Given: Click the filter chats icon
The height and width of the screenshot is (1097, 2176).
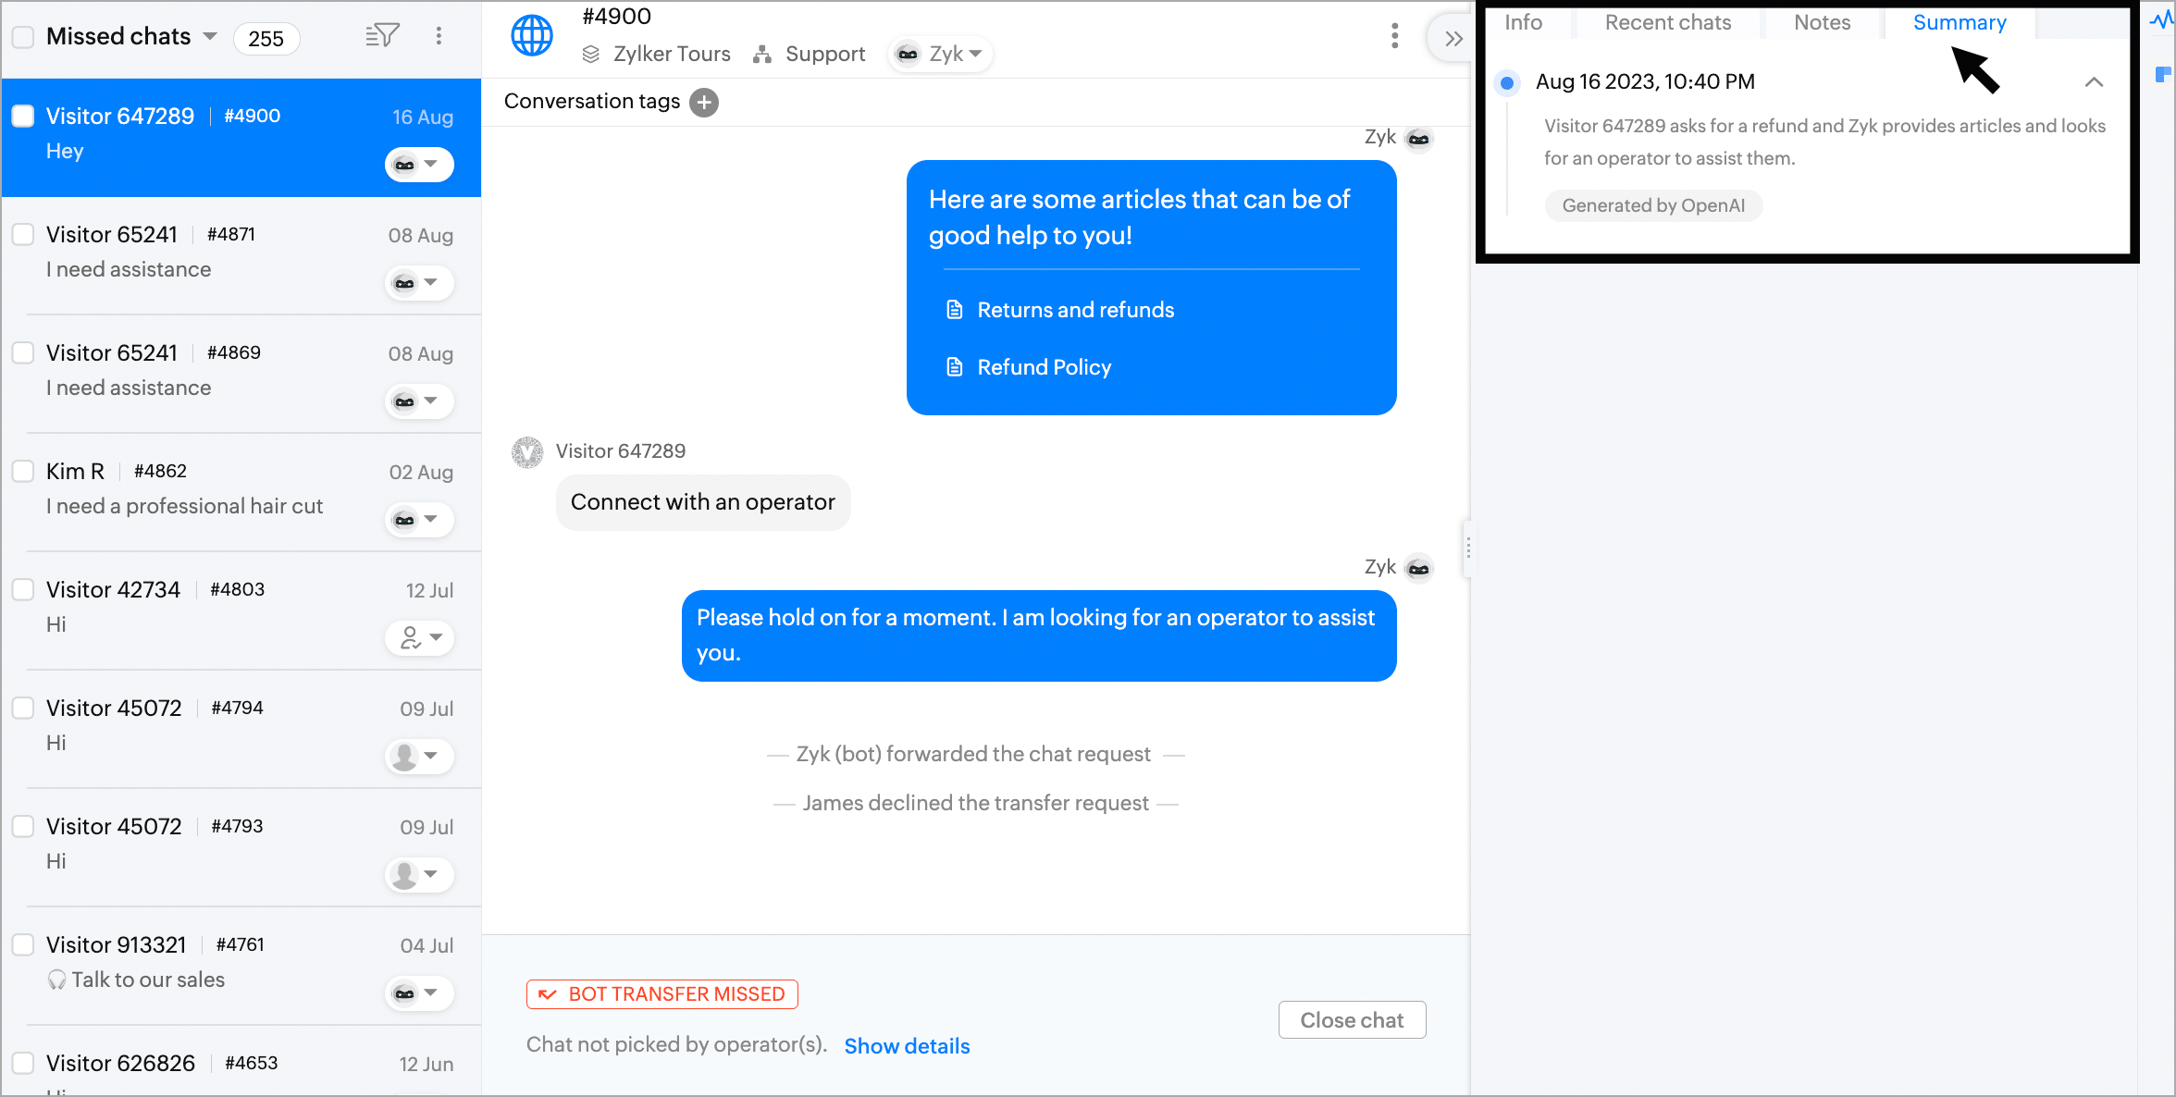Looking at the screenshot, I should (x=382, y=36).
